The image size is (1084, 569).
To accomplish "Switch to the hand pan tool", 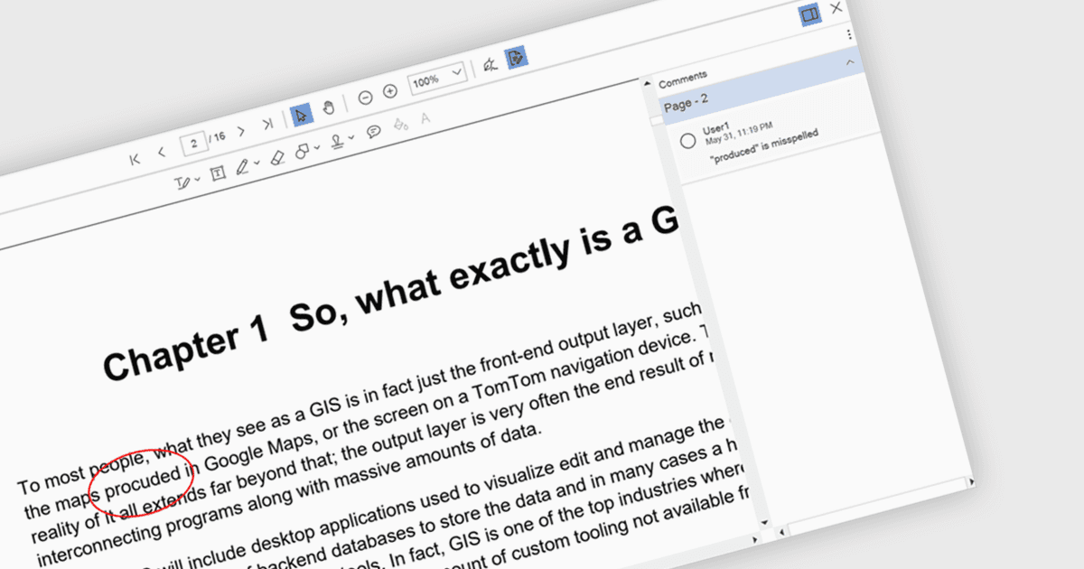I will coord(329,107).
